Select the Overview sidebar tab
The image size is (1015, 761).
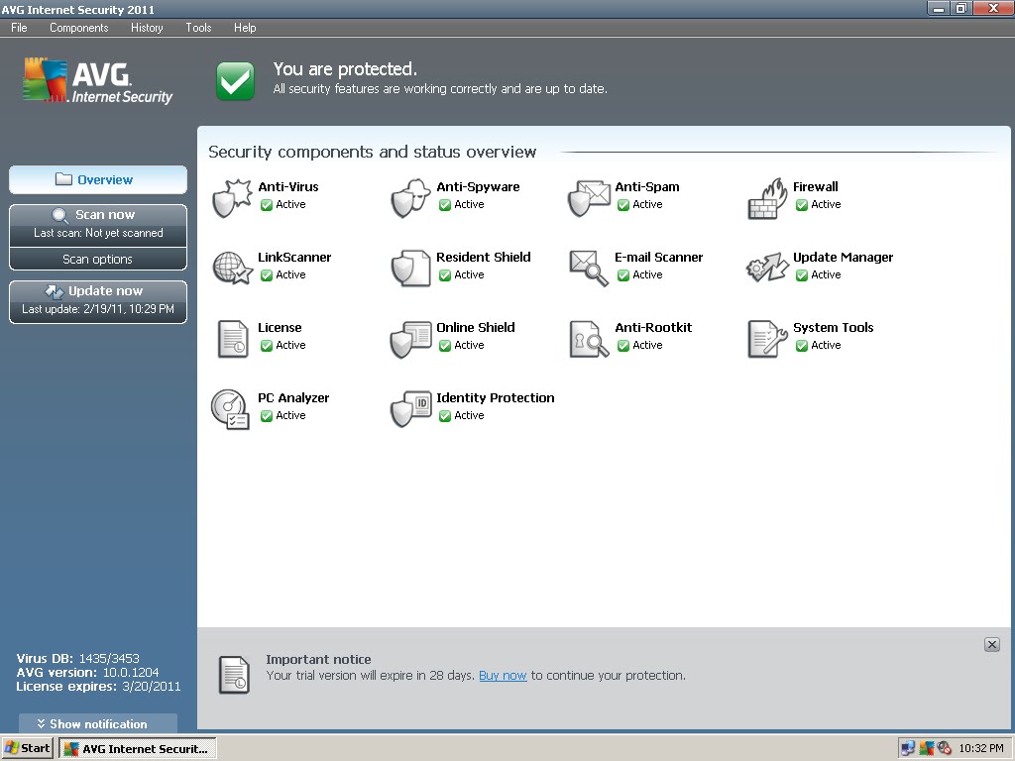pos(98,180)
